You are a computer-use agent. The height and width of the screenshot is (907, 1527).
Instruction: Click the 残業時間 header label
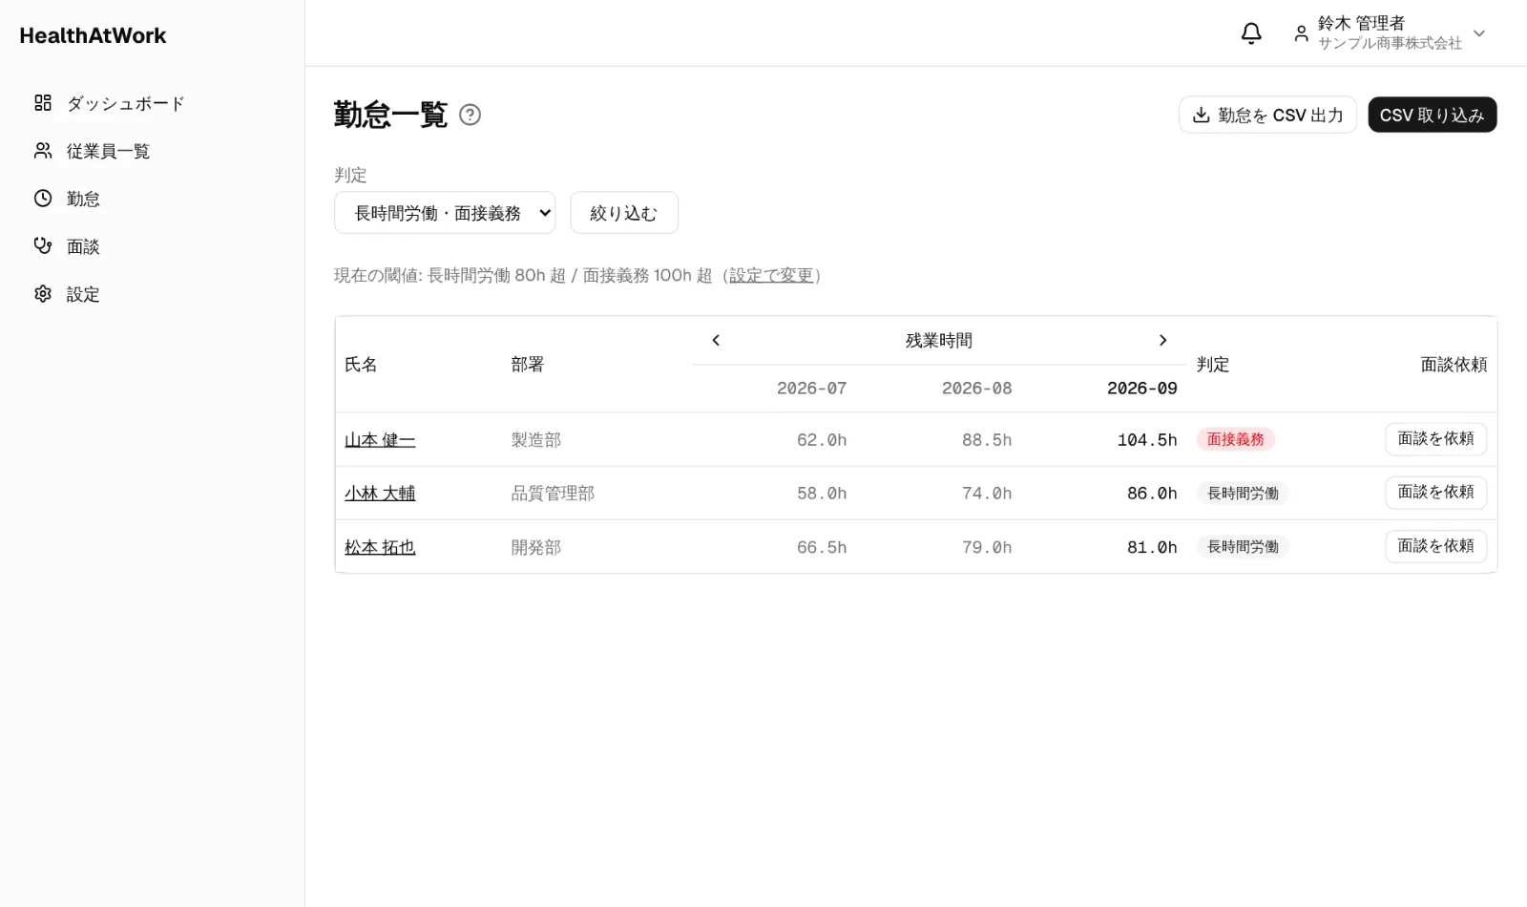tap(939, 340)
